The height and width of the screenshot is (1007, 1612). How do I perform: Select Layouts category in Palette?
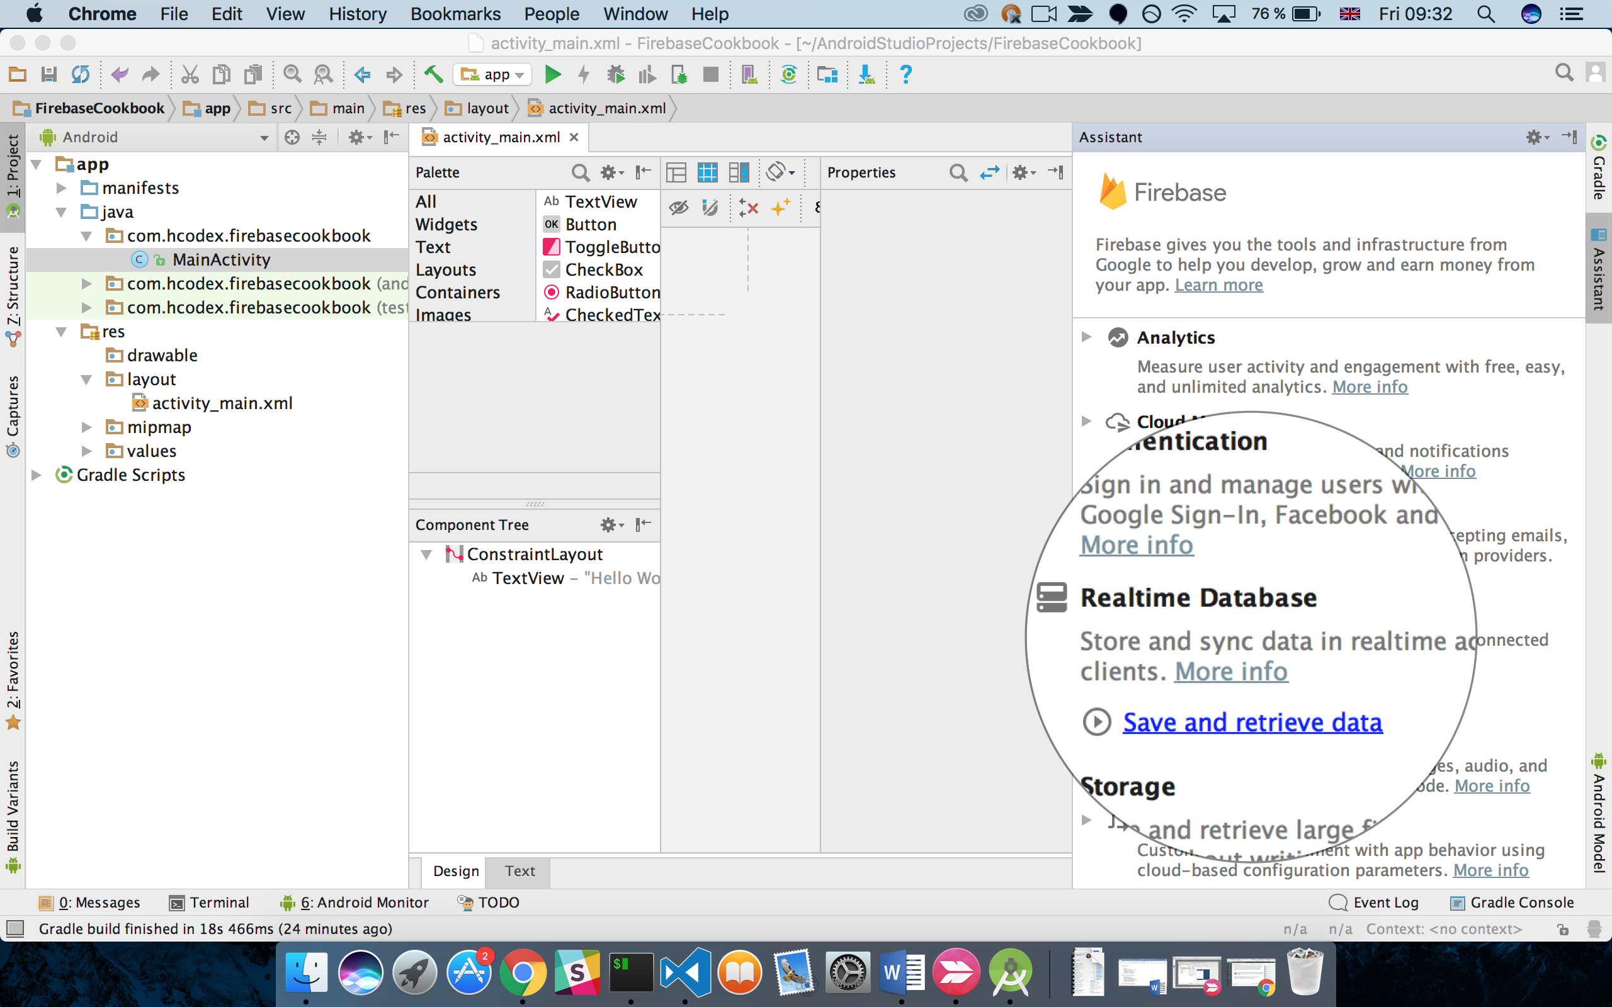coord(446,270)
